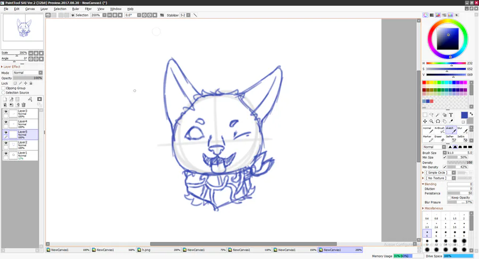
Task: Select the Hand pan tool
Action: point(444,121)
